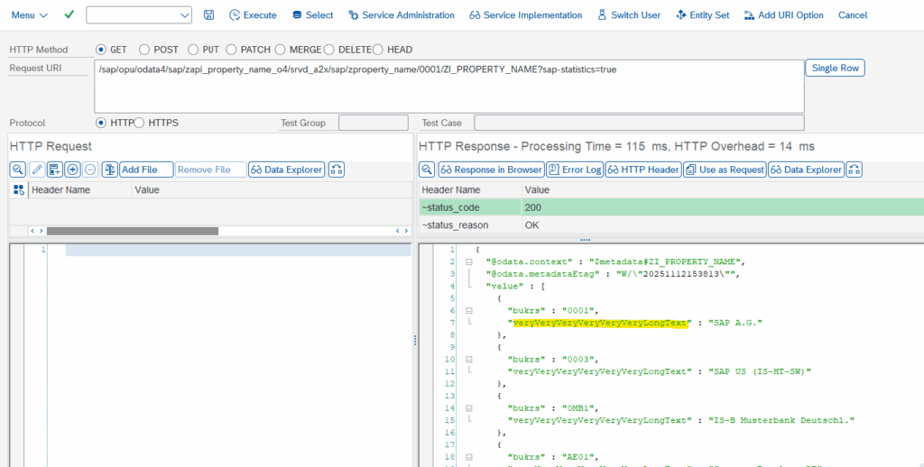
Task: Expand the Menu dropdown
Action: coord(29,15)
